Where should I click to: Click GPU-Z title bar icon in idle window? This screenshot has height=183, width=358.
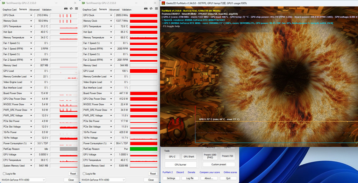click(x=3, y=3)
